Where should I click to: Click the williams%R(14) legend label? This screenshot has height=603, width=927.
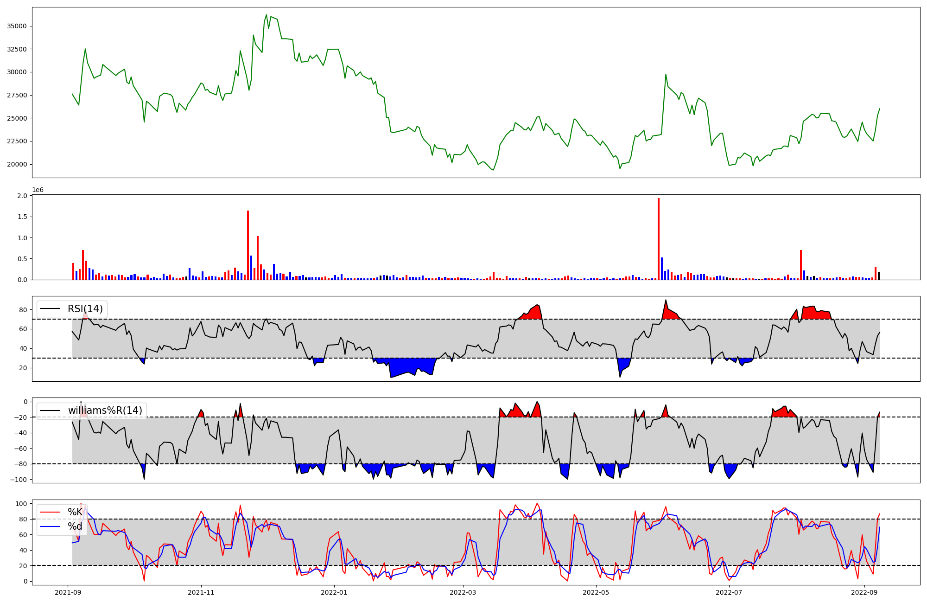coord(105,411)
